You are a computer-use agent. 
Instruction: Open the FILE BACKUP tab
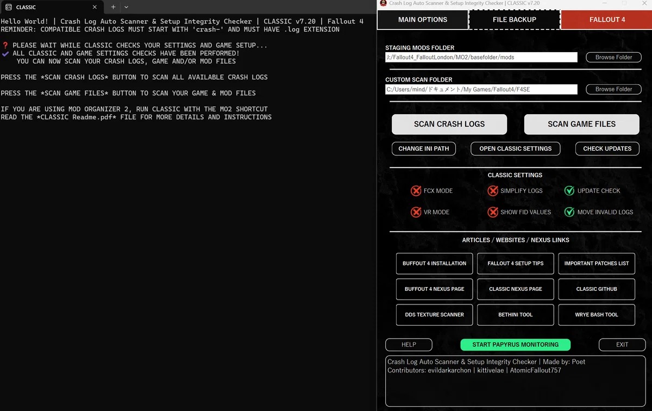[515, 20]
